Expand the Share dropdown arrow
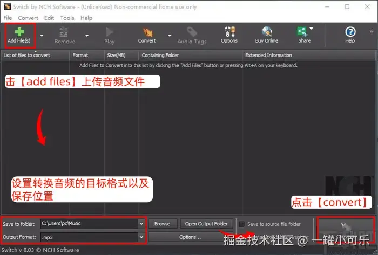Screen dimensions: 378x255 [312, 29]
